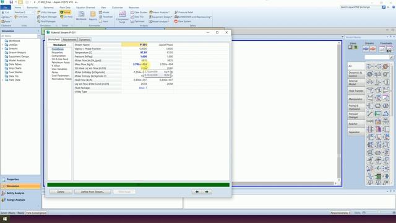Image resolution: width=396 pixels, height=223 pixels.
Task: Switch to Attachments tab in stream dialog
Action: [x=69, y=40]
